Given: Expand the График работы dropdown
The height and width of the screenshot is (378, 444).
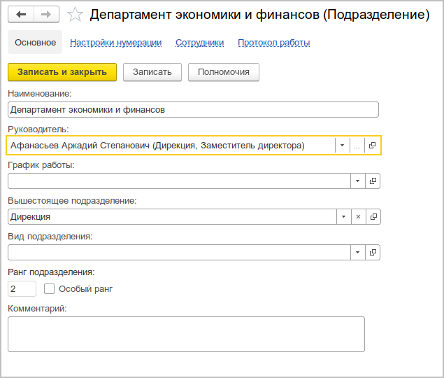Looking at the screenshot, I should click(x=357, y=181).
